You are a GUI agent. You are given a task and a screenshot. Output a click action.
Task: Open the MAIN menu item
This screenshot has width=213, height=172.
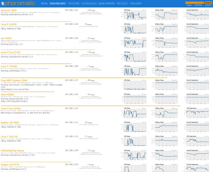pyautogui.click(x=44, y=4)
